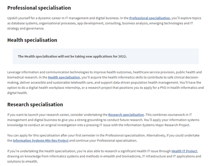
Task: Select the Health specialisation heading
Action: [32, 40]
